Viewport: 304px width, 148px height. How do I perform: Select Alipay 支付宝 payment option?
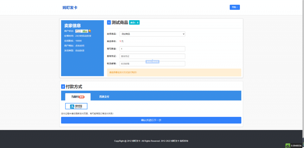[76, 106]
